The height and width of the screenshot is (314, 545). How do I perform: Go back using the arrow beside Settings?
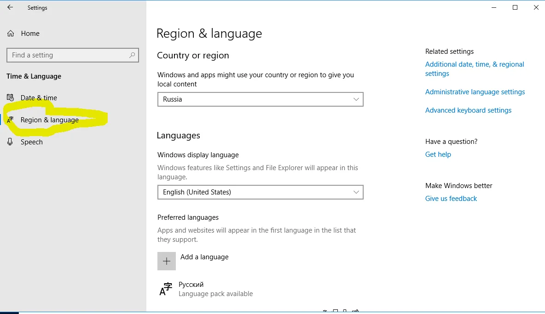click(x=10, y=7)
